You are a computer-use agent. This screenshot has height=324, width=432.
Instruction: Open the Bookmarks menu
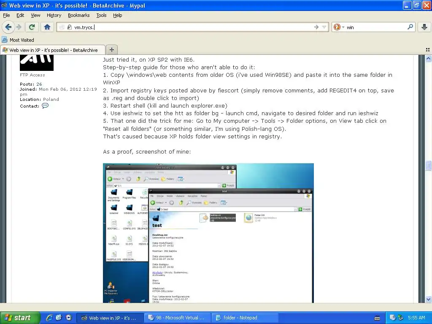(x=79, y=15)
